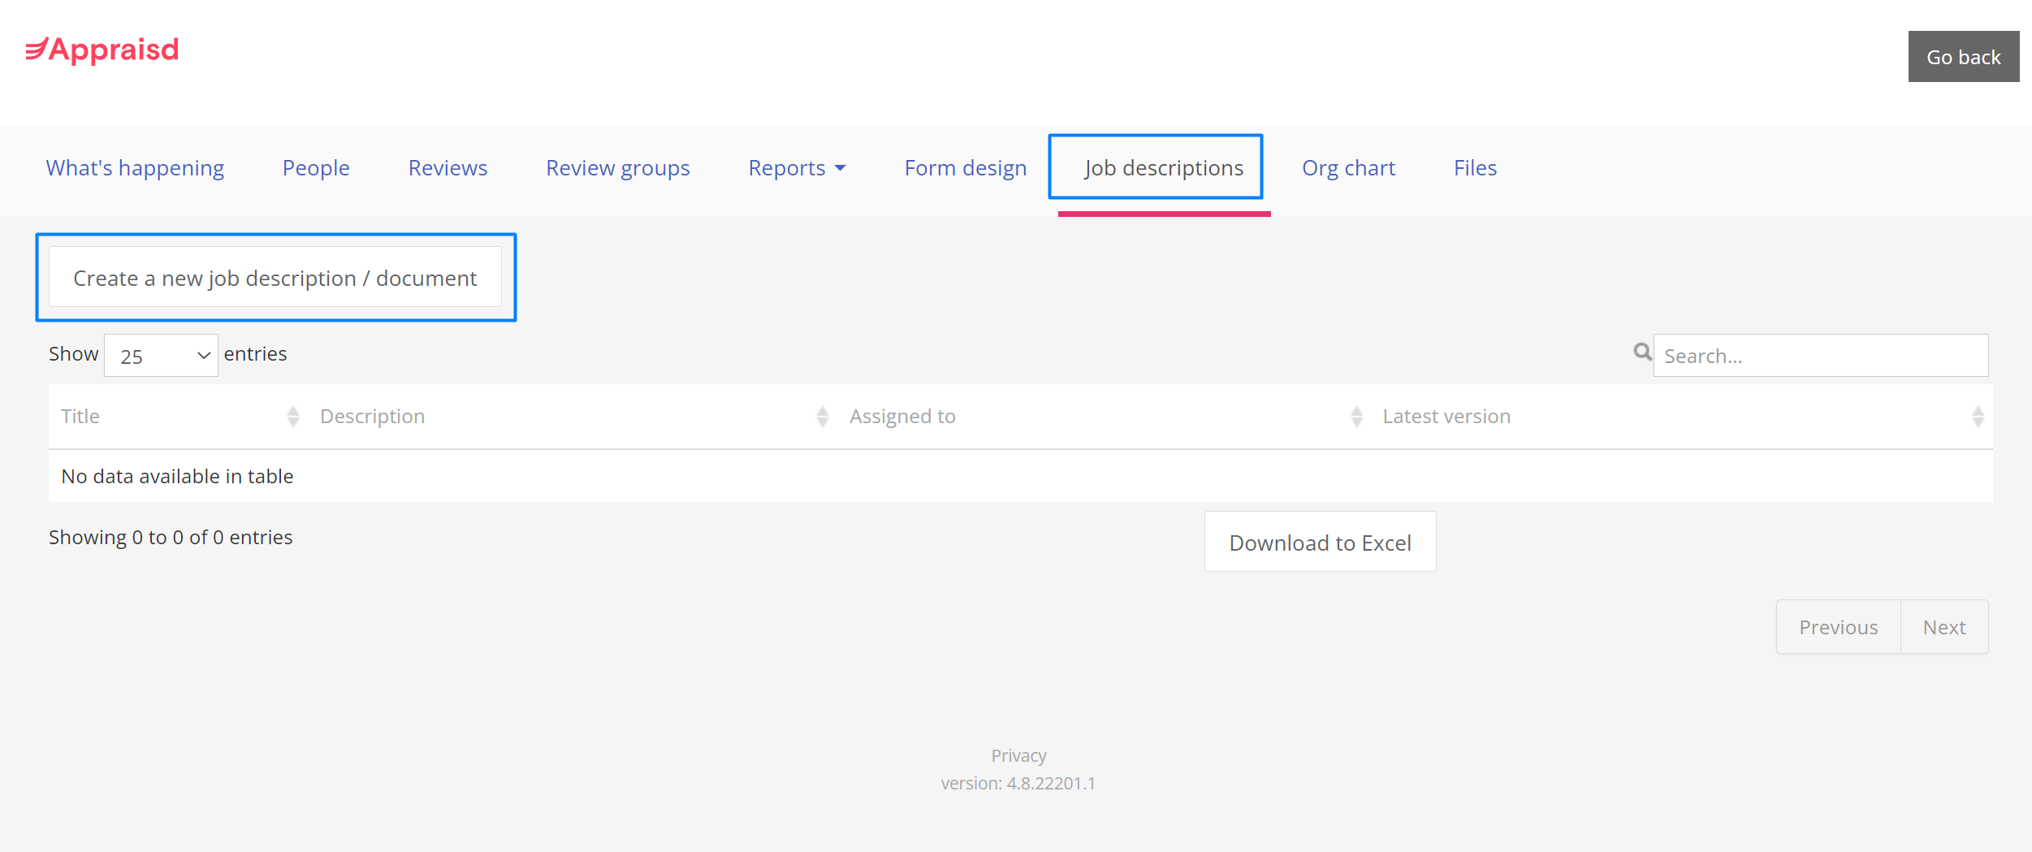This screenshot has height=852, width=2032.
Task: Sort by Latest version column arrows
Action: tap(1978, 417)
